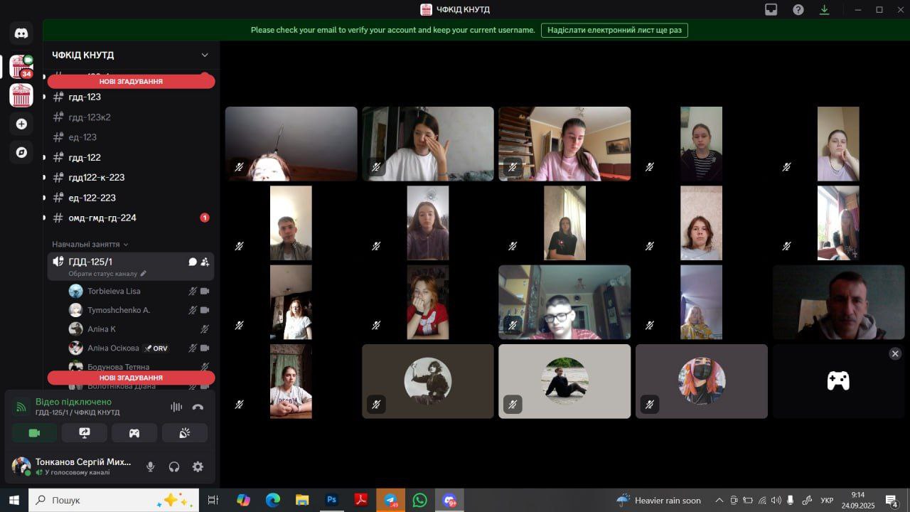The width and height of the screenshot is (910, 512).
Task: Collapse Навчальні заняття channel category
Action: pyautogui.click(x=90, y=244)
